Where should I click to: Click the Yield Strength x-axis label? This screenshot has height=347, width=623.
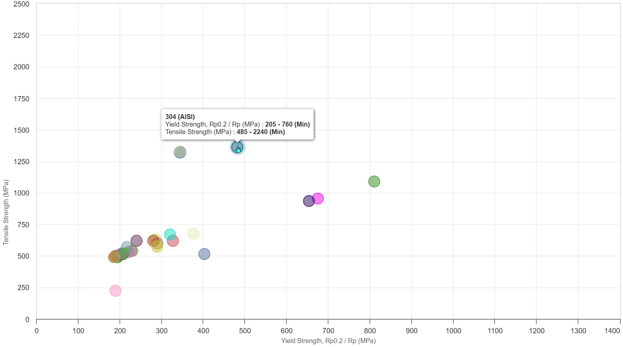coord(328,341)
